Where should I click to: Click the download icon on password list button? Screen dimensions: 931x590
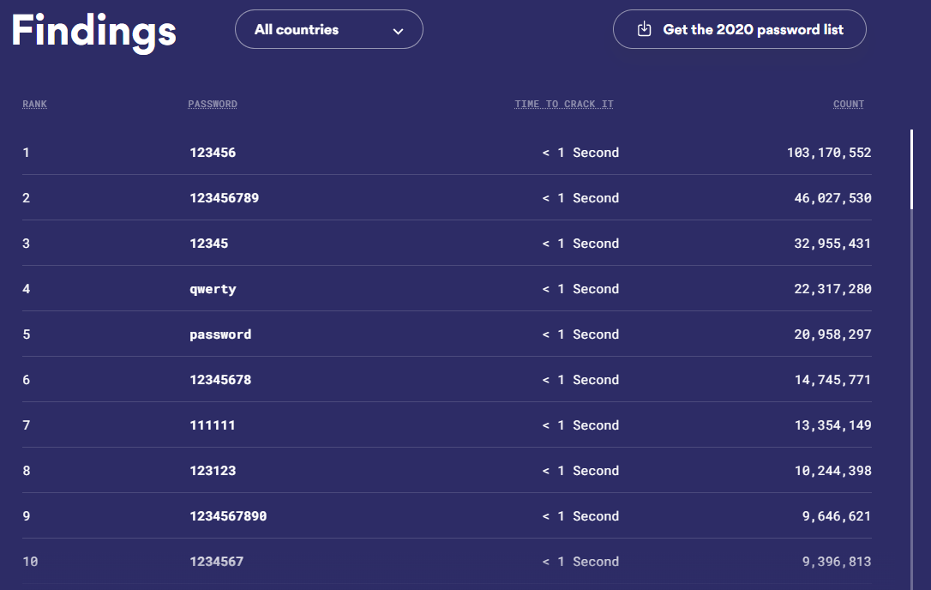click(645, 30)
